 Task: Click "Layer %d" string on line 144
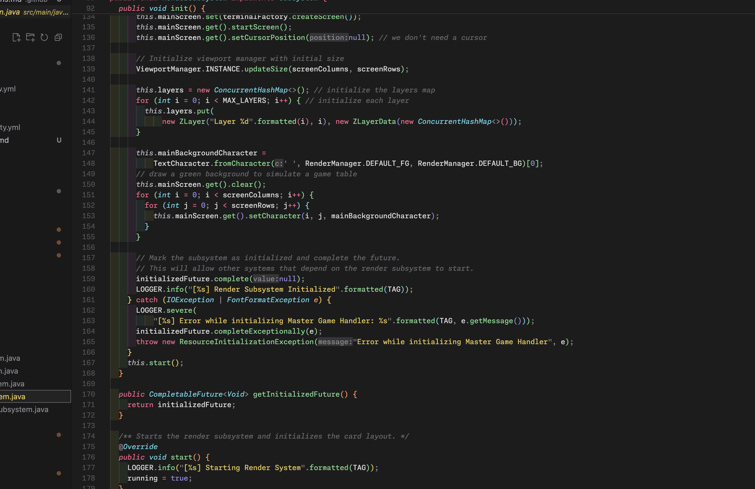coord(231,121)
